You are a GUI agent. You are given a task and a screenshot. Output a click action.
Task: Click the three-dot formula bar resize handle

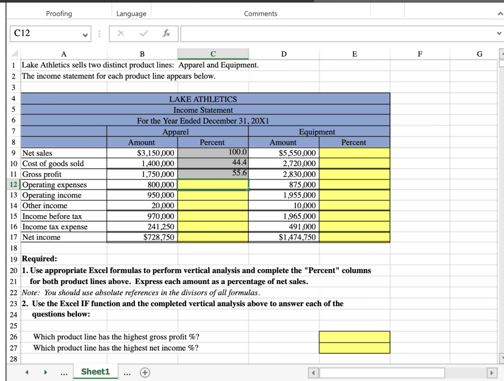pos(99,34)
